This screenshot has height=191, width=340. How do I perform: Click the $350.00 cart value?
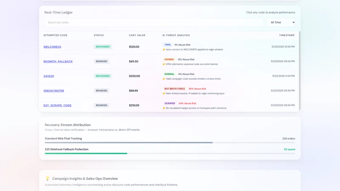pos(134,76)
